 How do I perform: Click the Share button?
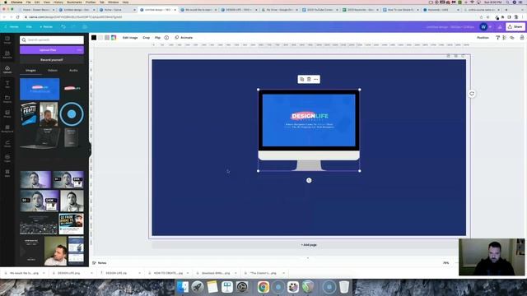515,27
